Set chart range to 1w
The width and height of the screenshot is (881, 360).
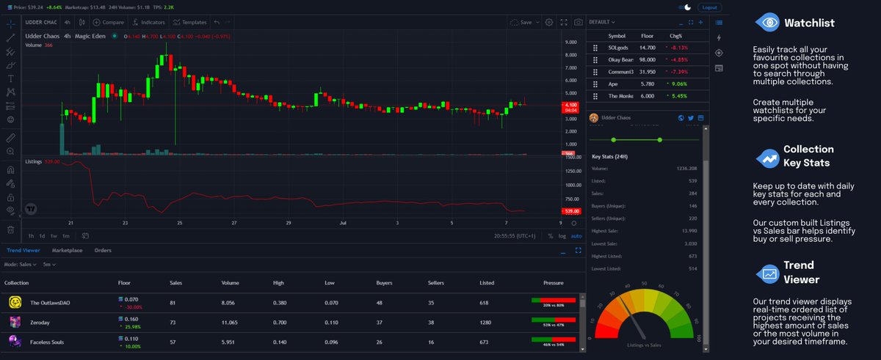coord(54,235)
